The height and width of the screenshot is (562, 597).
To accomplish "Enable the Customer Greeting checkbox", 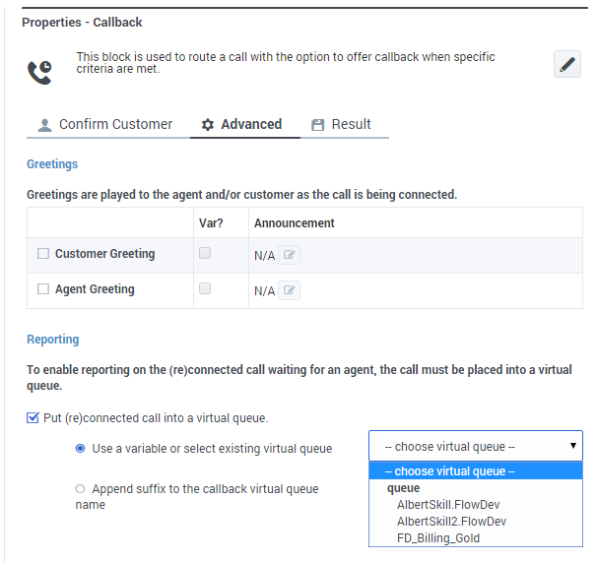I will [43, 254].
